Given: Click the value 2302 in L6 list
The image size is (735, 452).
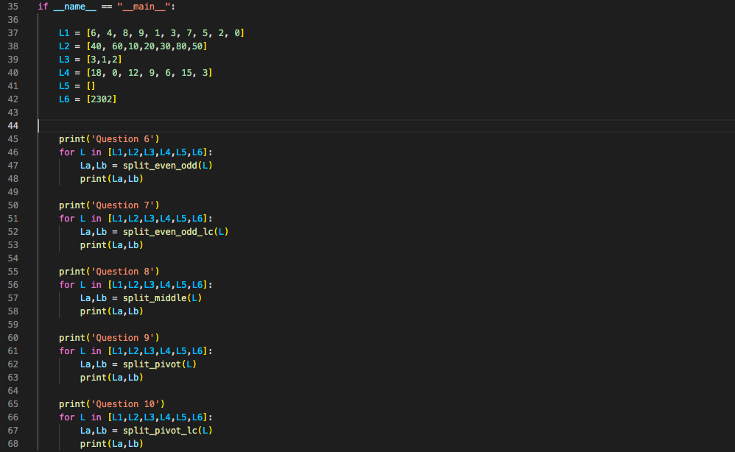Looking at the screenshot, I should point(102,99).
